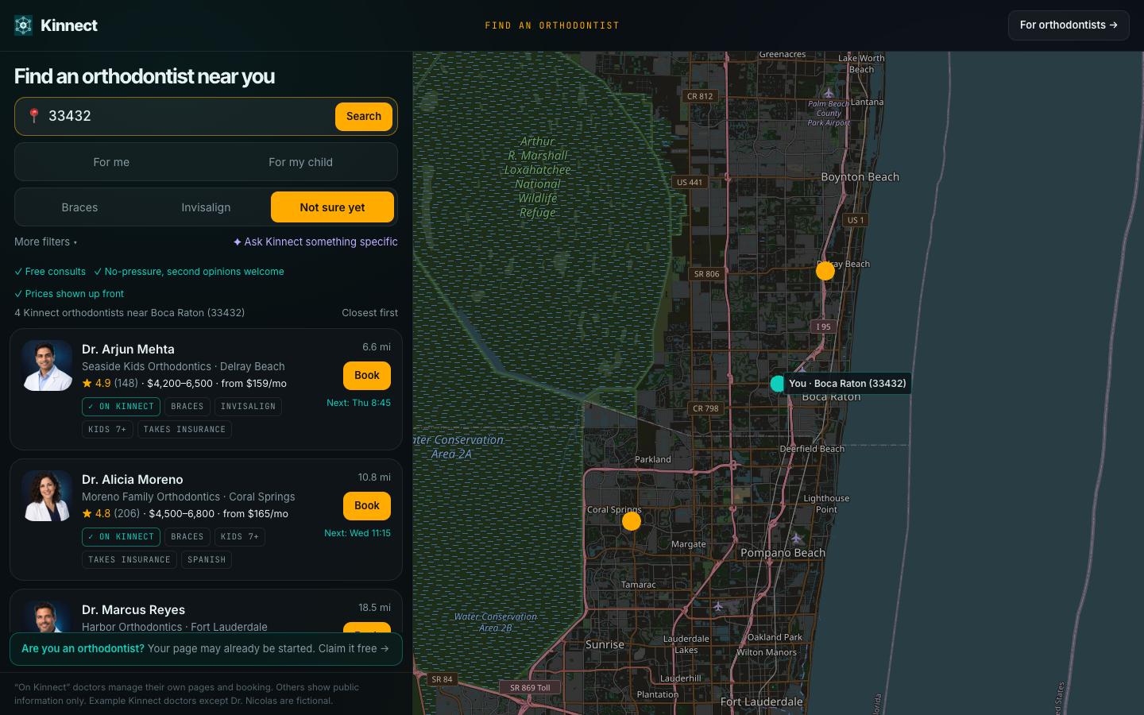1144x715 pixels.
Task: Click the Delray Beach map marker
Action: tap(825, 271)
